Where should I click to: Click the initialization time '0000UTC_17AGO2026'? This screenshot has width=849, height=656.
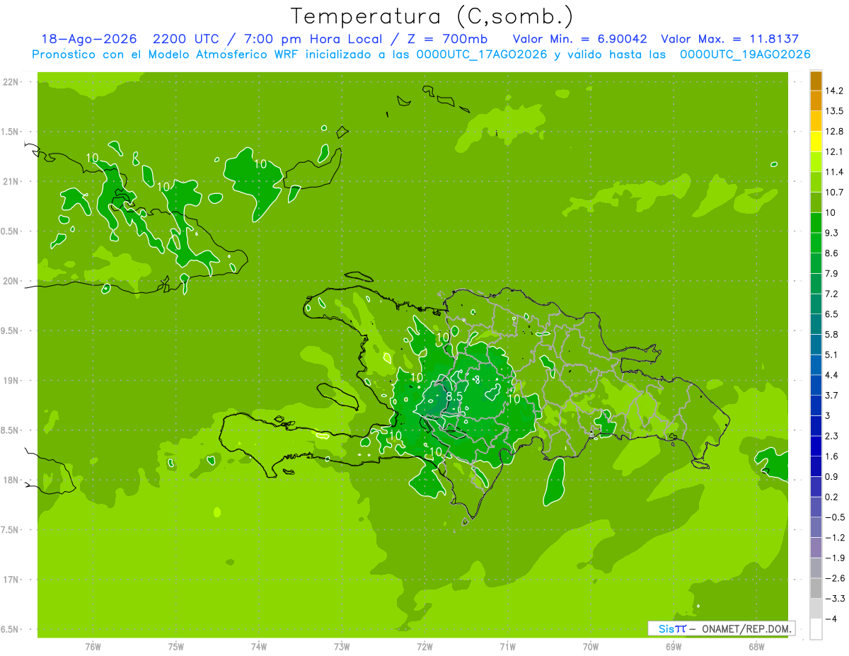482,54
